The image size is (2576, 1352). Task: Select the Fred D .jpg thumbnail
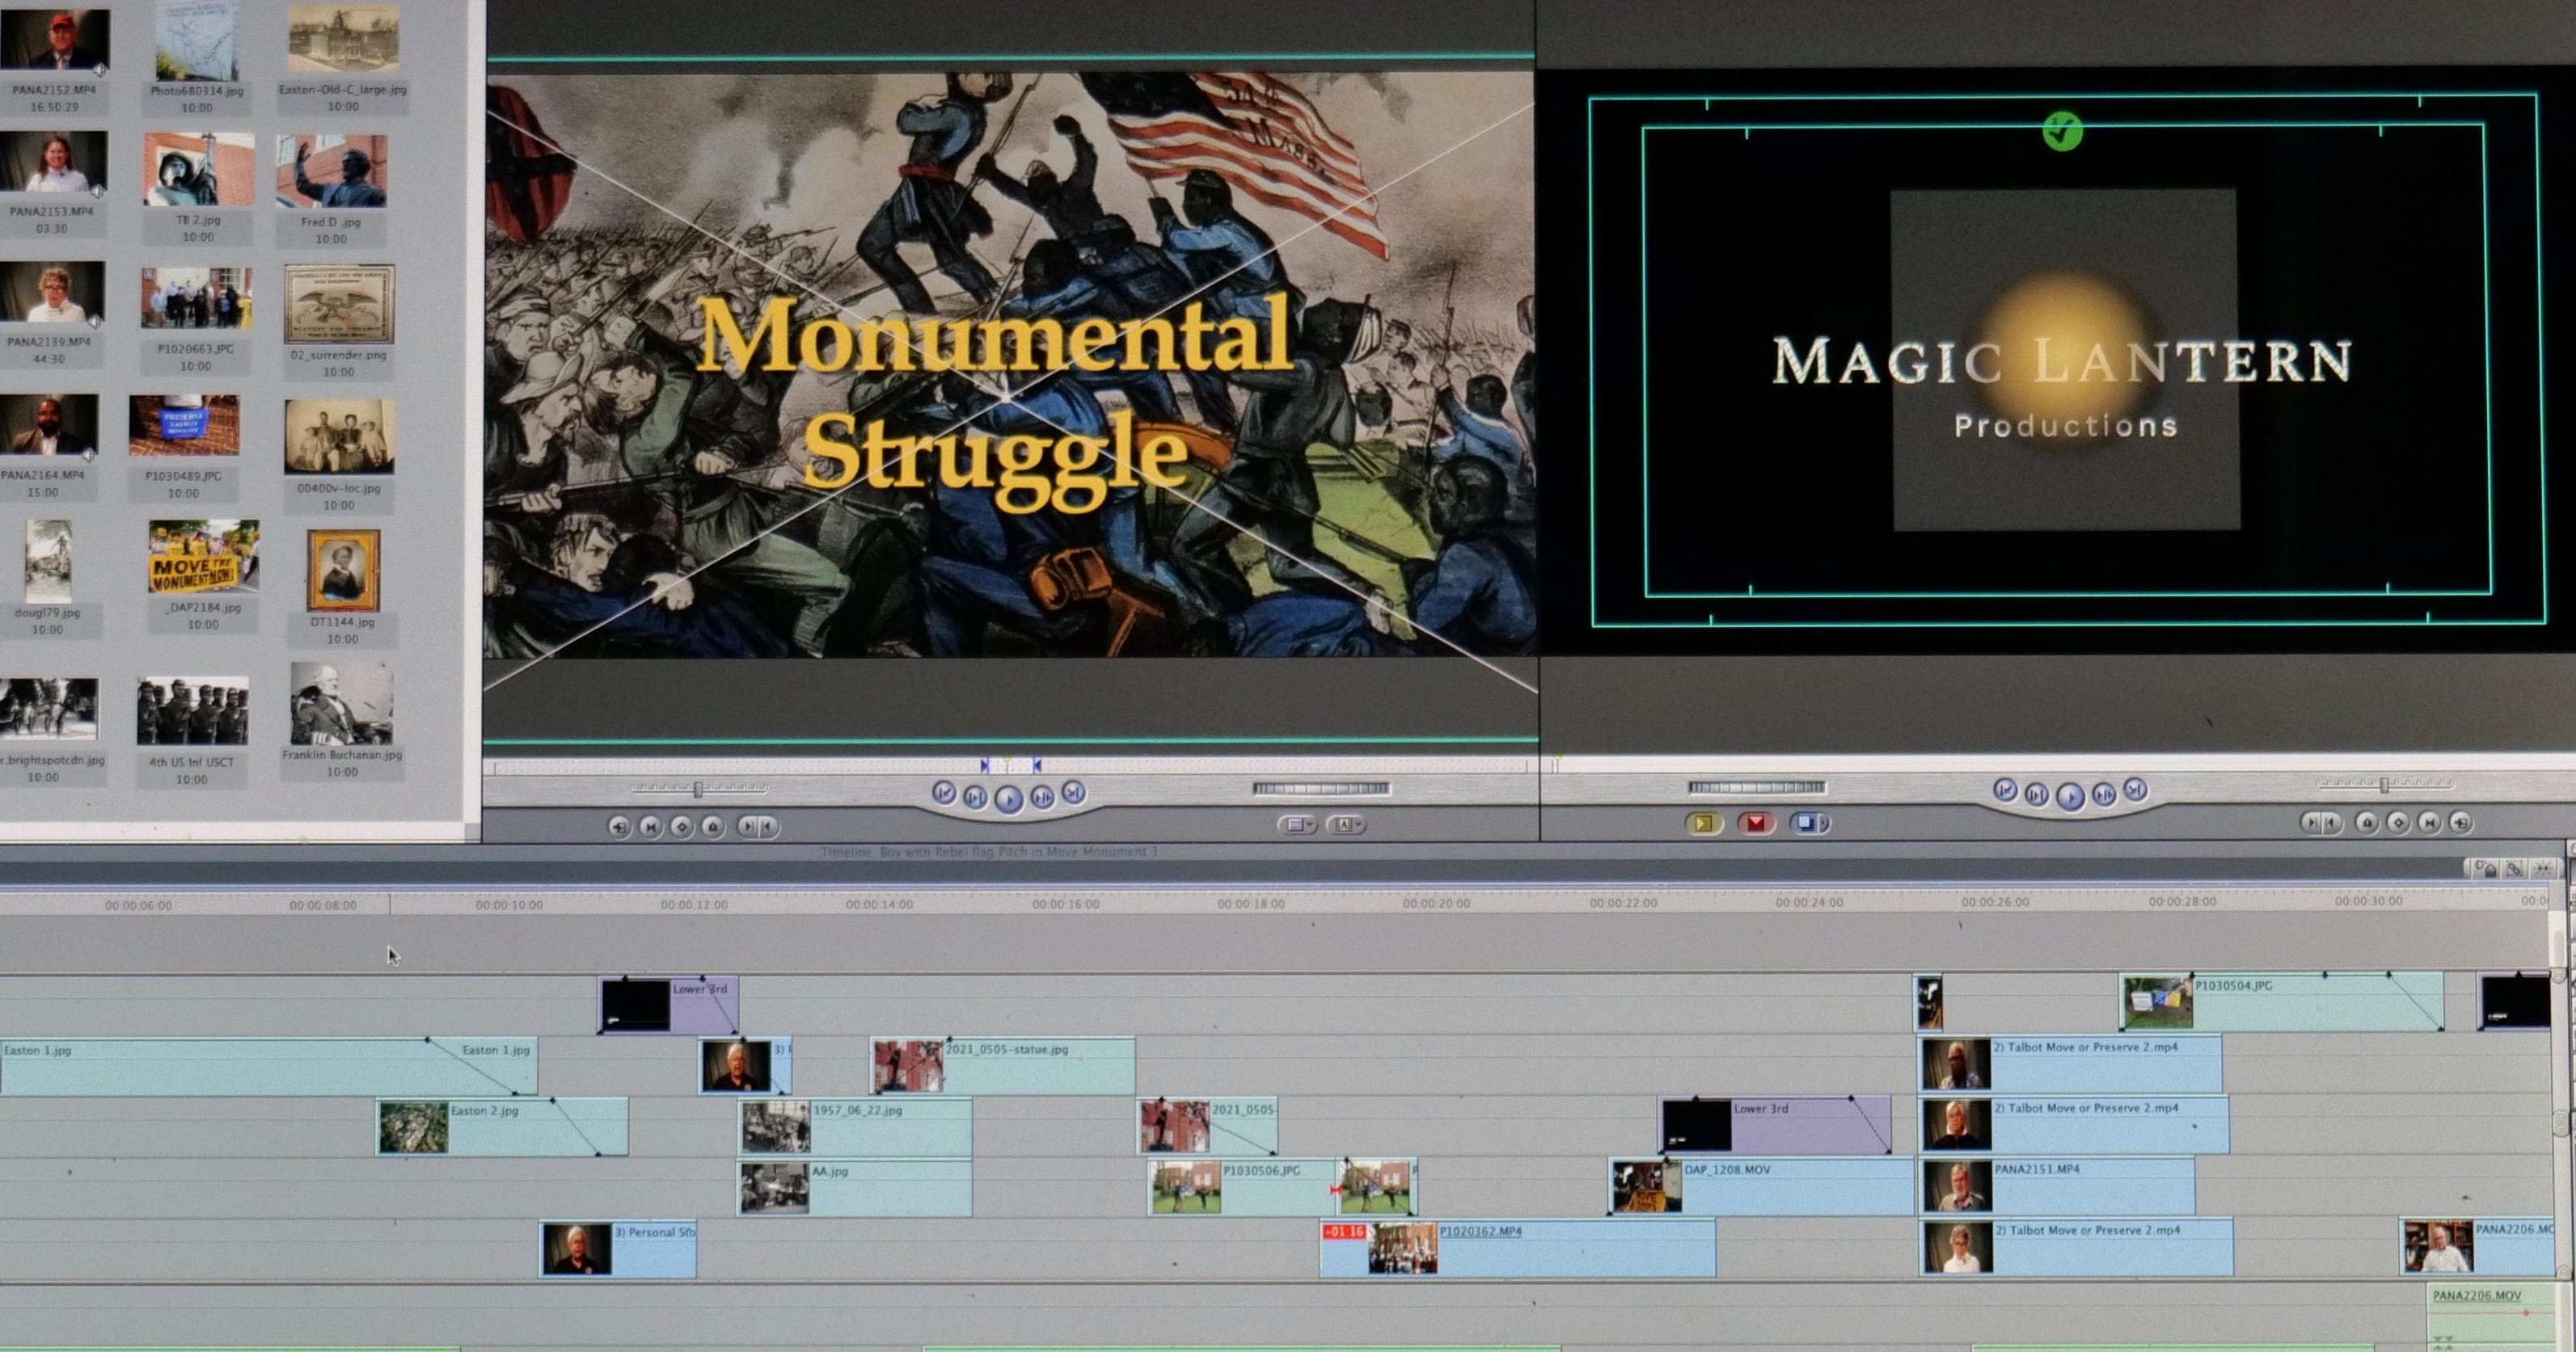point(331,172)
